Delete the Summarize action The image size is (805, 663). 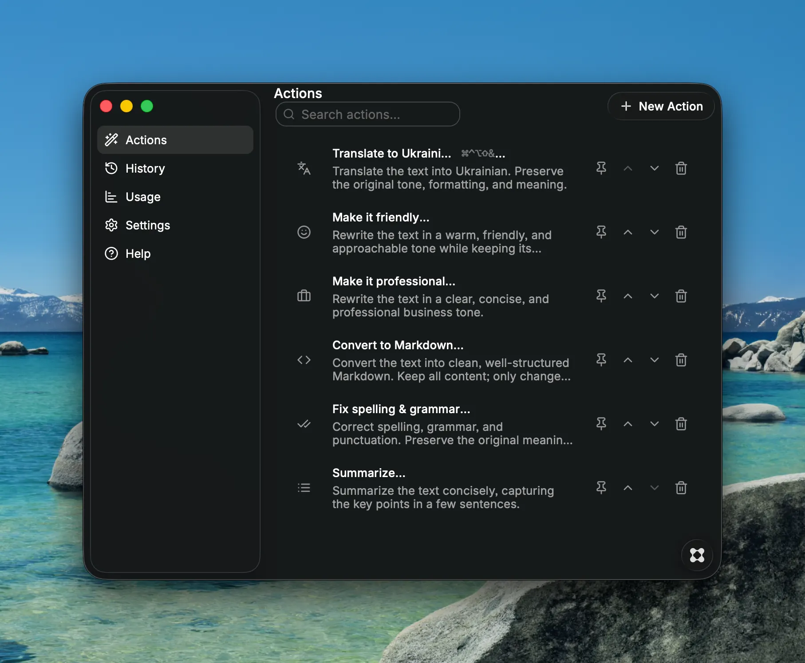point(681,488)
